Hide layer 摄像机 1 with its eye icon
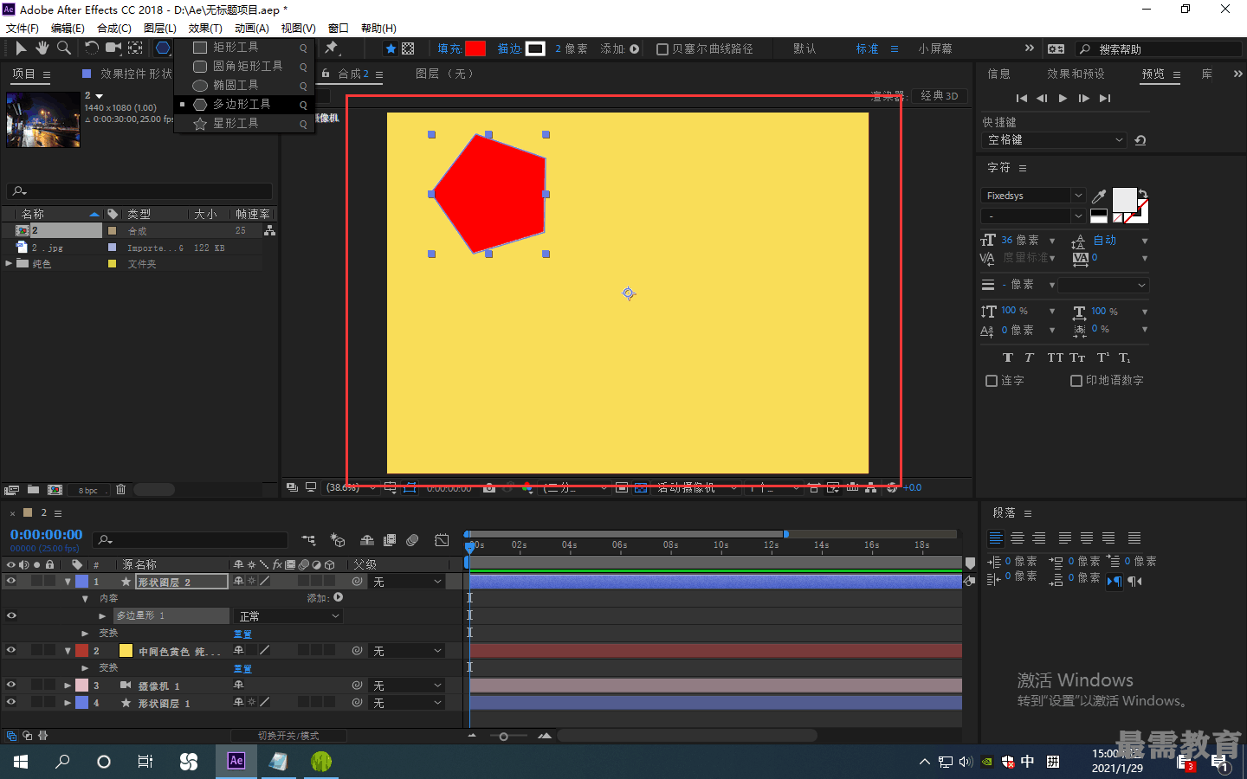Screen dimensions: 1247x779 click(11, 685)
